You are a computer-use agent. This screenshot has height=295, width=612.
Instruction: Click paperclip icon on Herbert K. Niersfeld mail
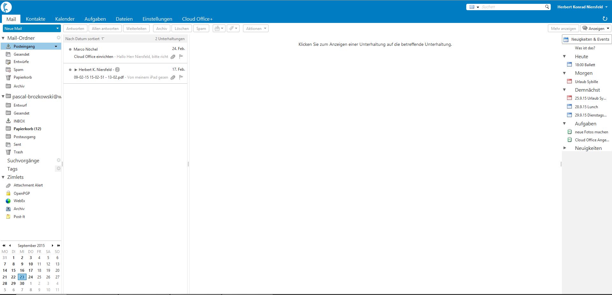tap(173, 77)
